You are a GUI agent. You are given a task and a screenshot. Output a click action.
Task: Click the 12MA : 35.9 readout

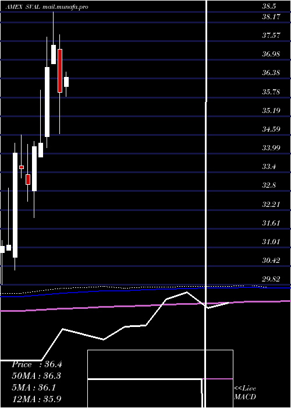point(37,399)
